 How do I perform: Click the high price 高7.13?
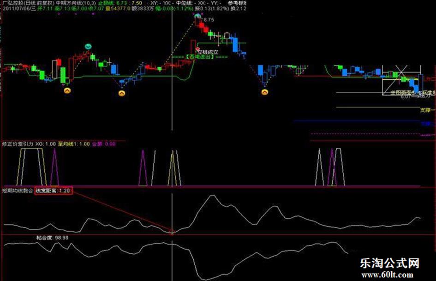[x=63, y=8]
